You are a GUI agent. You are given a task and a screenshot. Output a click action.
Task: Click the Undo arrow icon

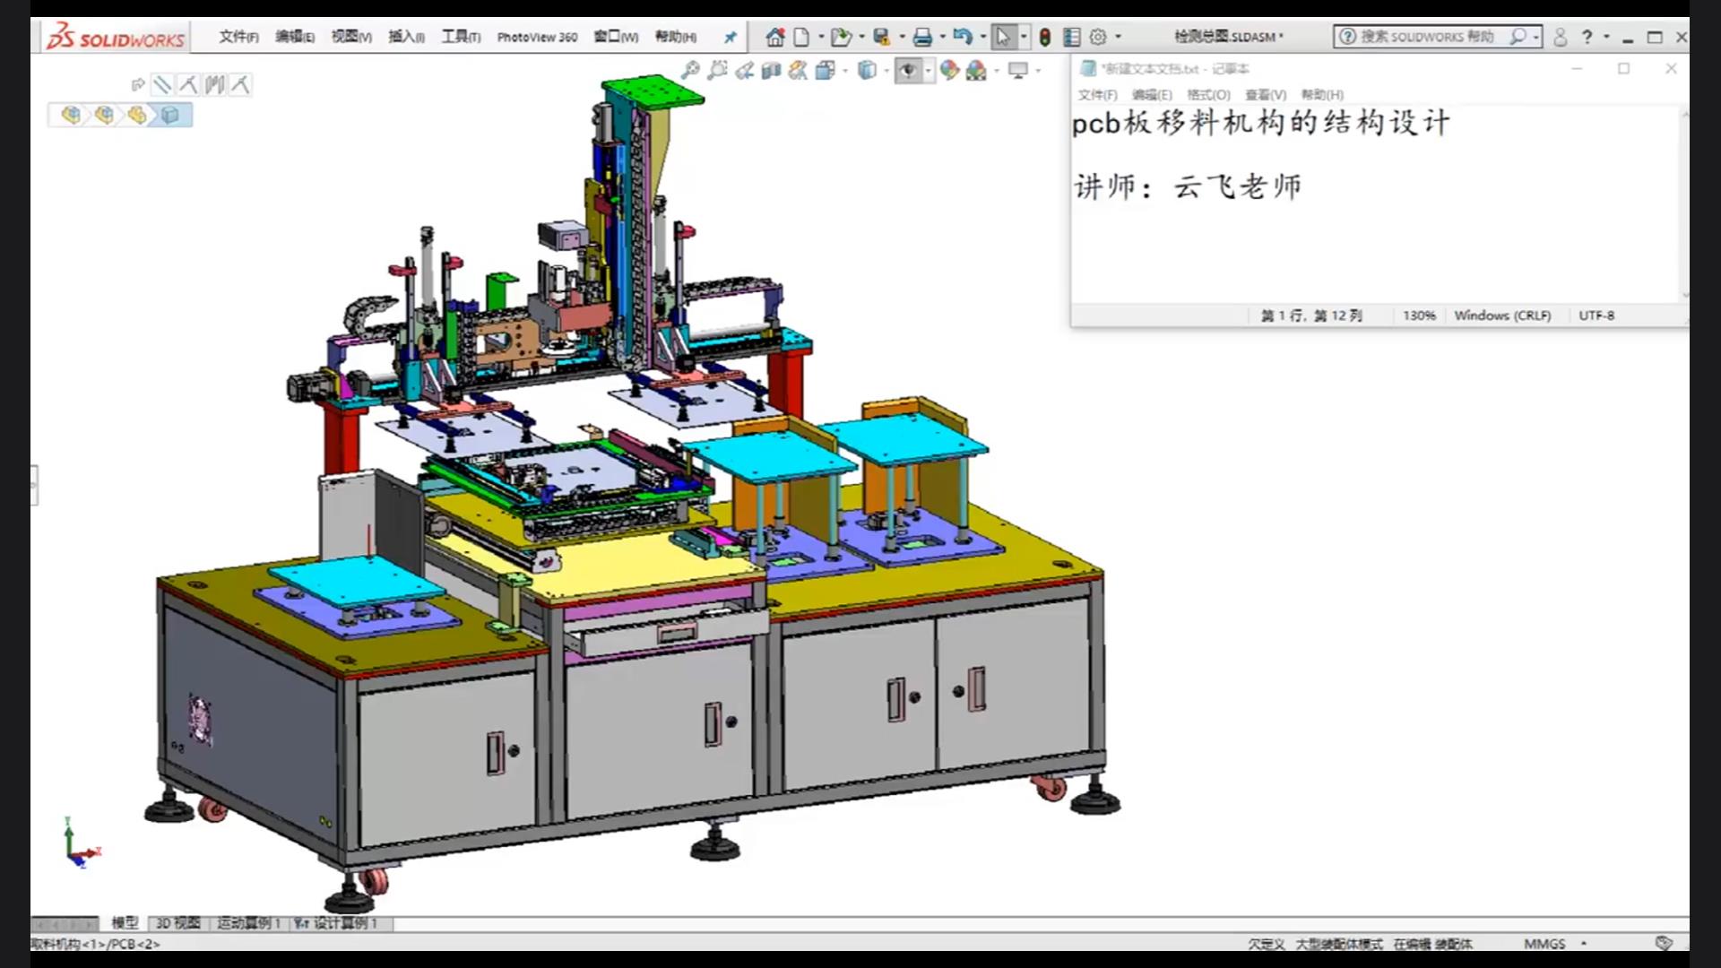(x=963, y=37)
